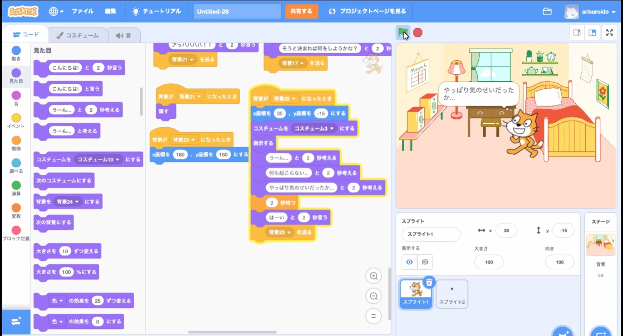Open the add extension button
Screen dimensions: 623x336
coord(16,321)
